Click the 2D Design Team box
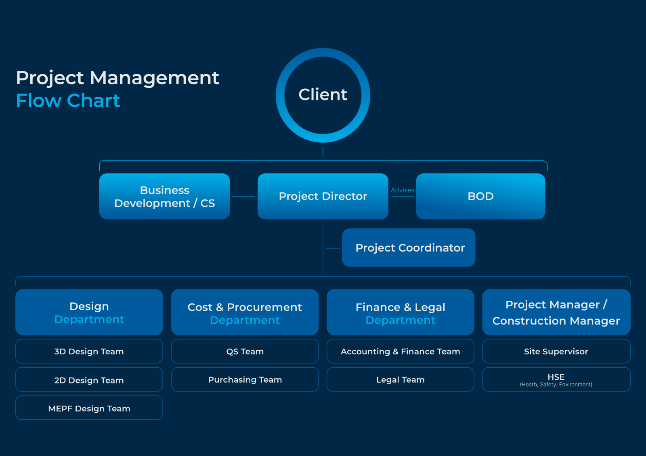This screenshot has width=646, height=456. [x=89, y=379]
